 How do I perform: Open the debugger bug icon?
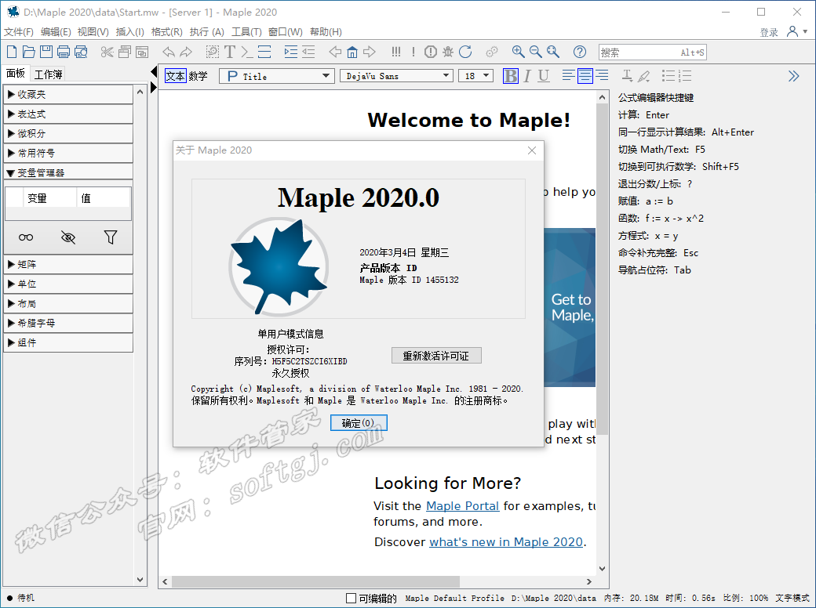pos(448,52)
